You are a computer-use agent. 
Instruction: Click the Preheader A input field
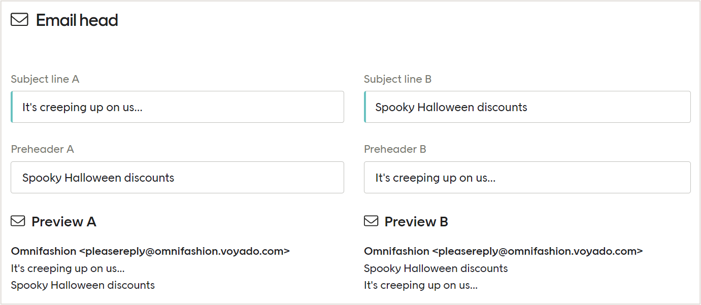point(177,177)
